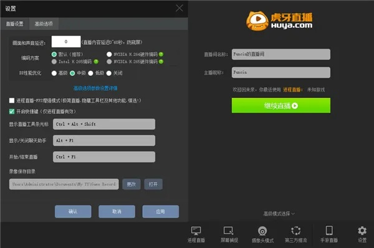
Task: Open 第三方推流 third-party stream icon
Action: 295,231
